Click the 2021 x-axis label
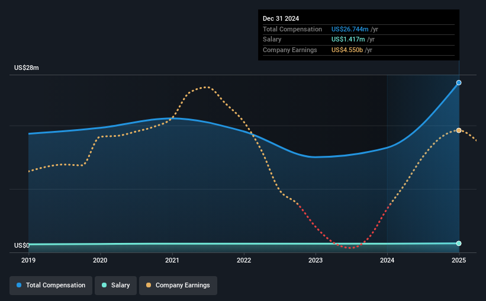The width and height of the screenshot is (486, 301). pyautogui.click(x=172, y=260)
